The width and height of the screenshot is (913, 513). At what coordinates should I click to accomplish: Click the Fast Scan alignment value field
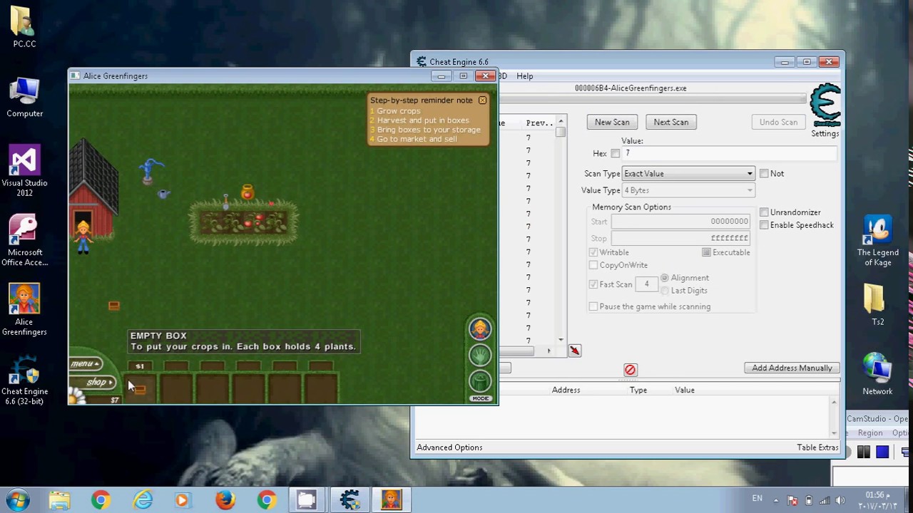(x=647, y=284)
